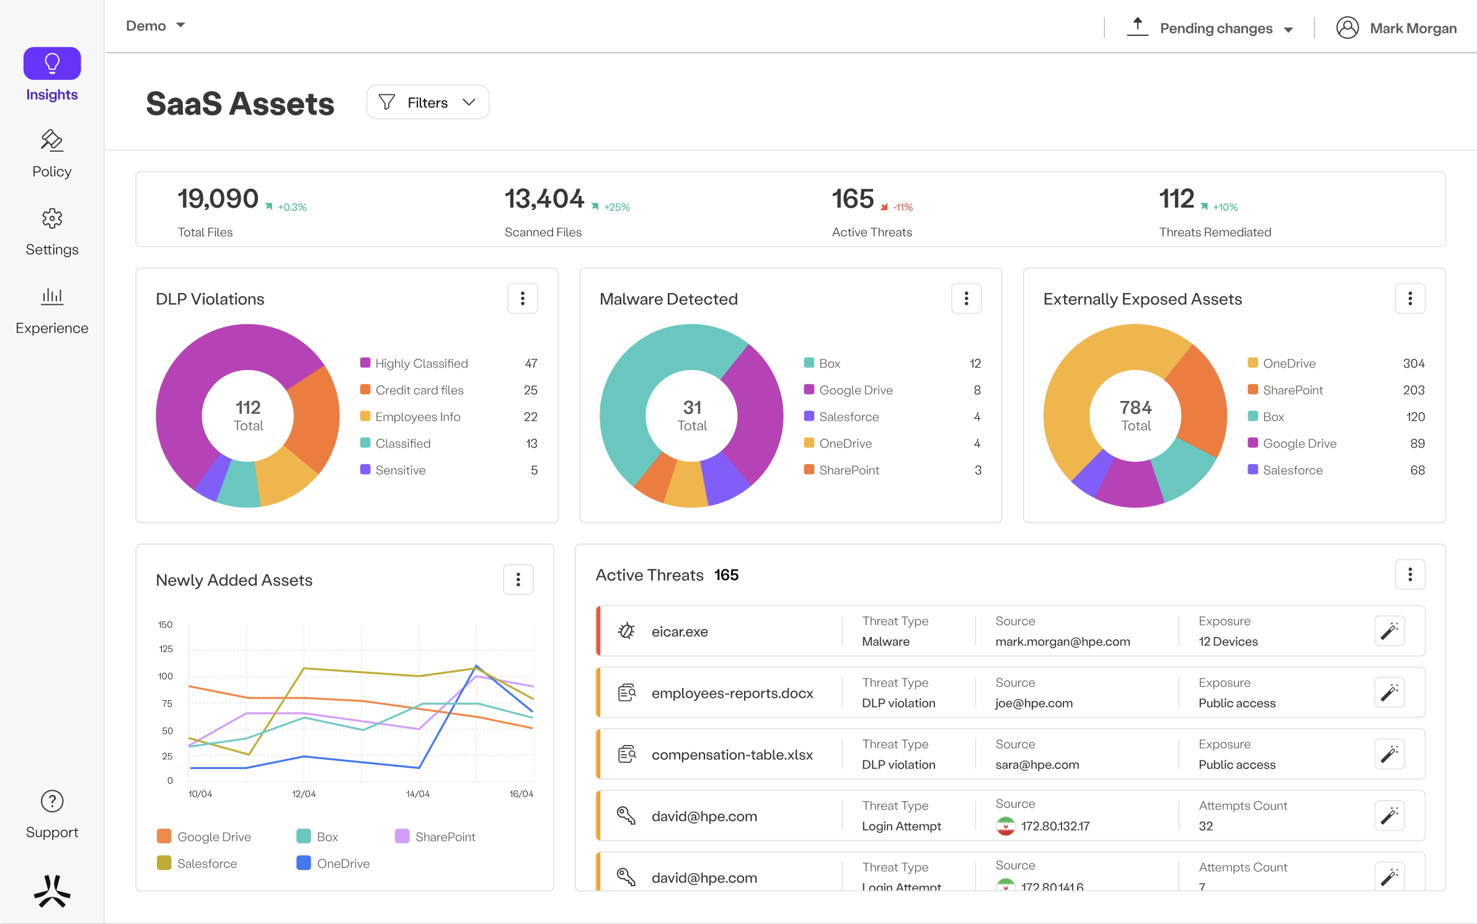The image size is (1477, 924).
Task: Click the Support question mark icon
Action: tap(52, 801)
